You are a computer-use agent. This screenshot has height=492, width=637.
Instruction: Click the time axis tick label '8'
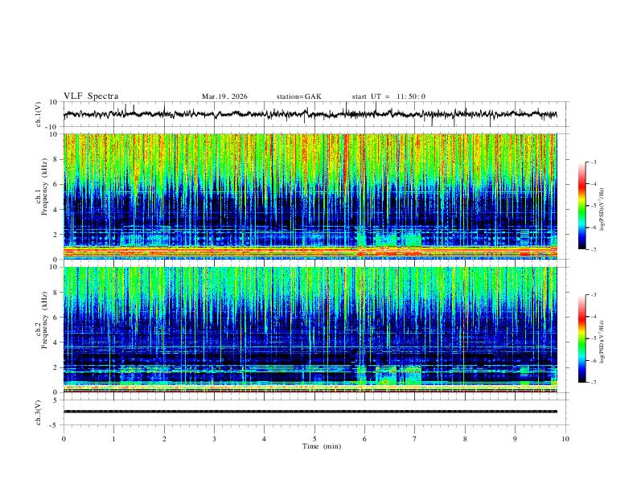point(465,439)
